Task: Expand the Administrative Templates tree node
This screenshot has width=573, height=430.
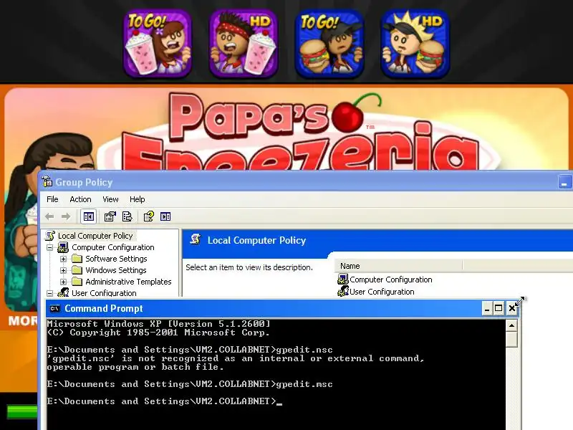Action: click(63, 282)
